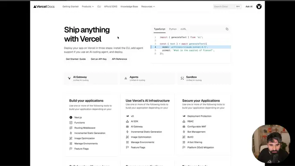This screenshot has height=166, width=295.
Task: Click the Vercel Docs logo
Action: click(x=44, y=7)
